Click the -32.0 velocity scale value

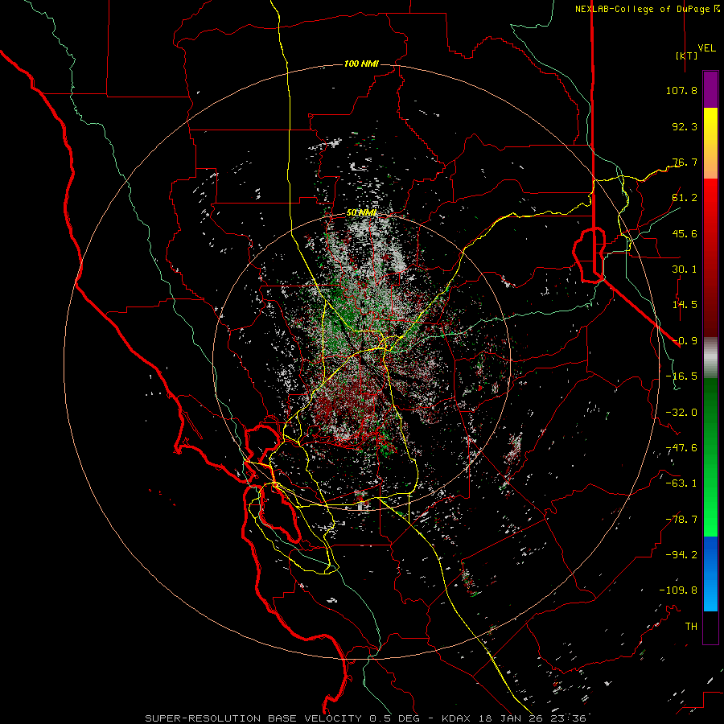click(x=681, y=413)
